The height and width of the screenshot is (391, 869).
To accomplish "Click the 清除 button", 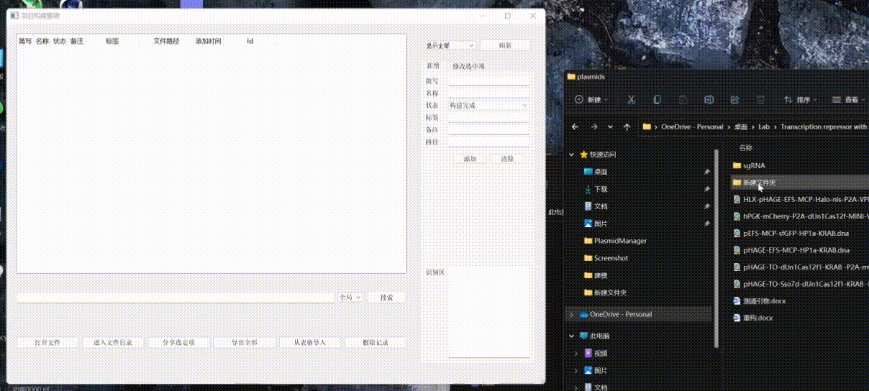I will coord(507,158).
